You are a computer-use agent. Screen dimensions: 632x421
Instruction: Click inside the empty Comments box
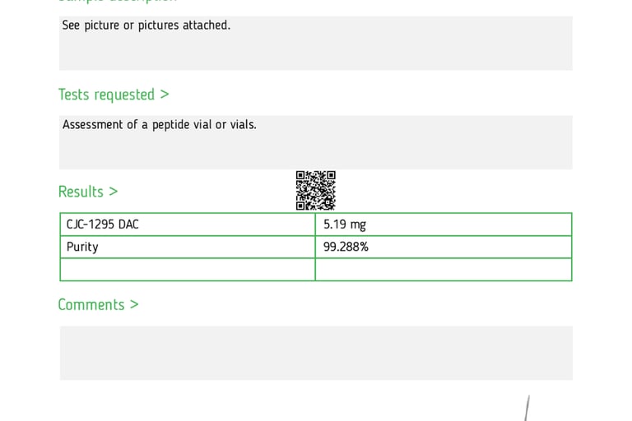[x=316, y=353]
